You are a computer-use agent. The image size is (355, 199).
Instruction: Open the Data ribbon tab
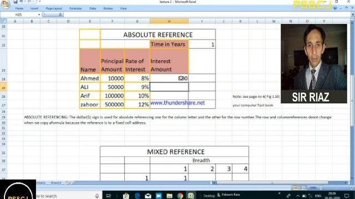click(x=93, y=8)
